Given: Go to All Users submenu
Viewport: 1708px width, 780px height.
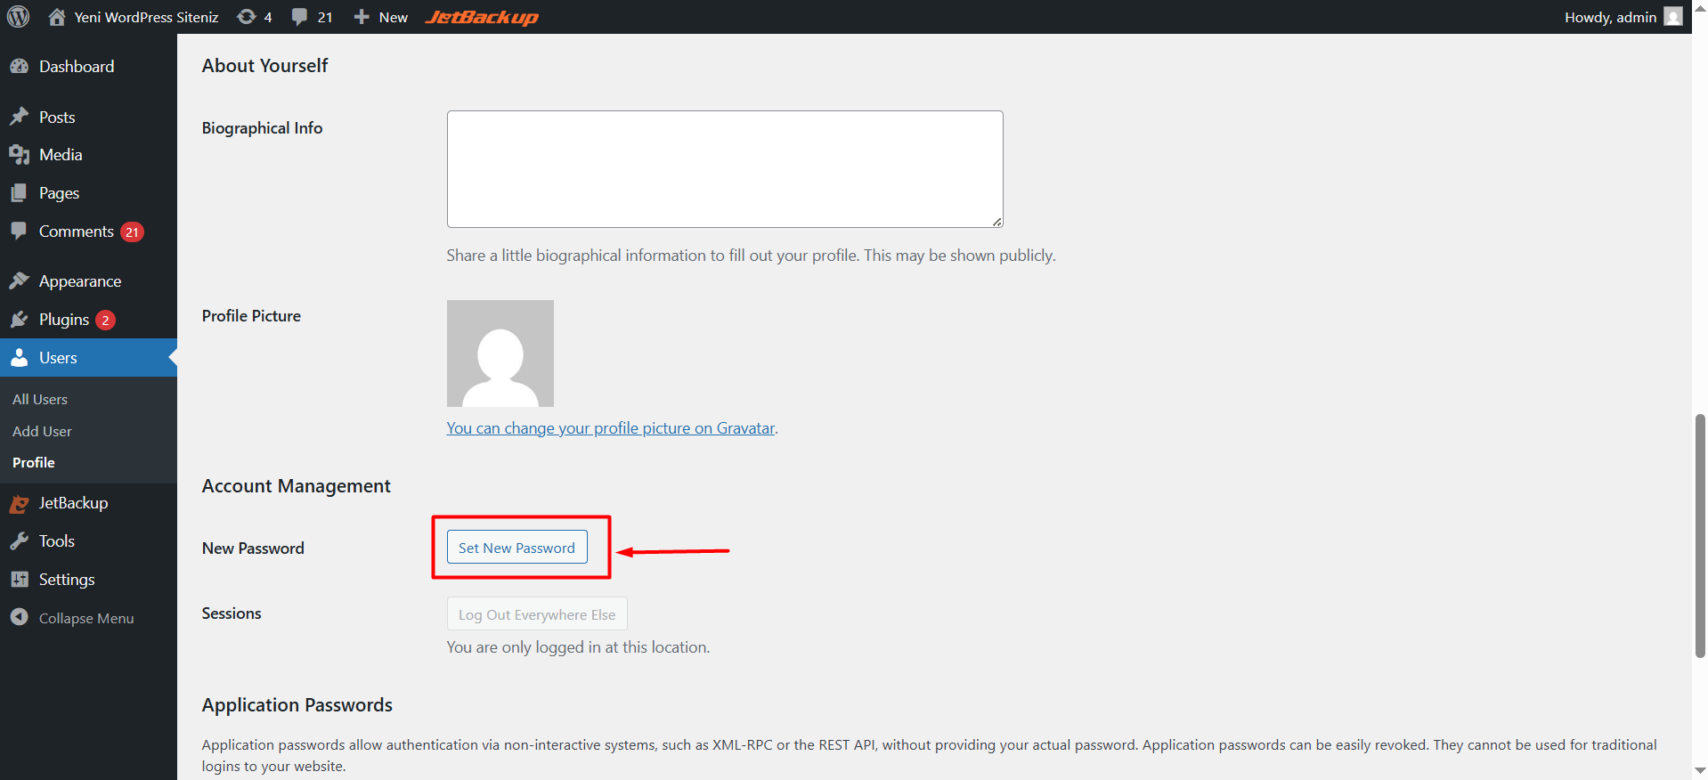Looking at the screenshot, I should (40, 400).
